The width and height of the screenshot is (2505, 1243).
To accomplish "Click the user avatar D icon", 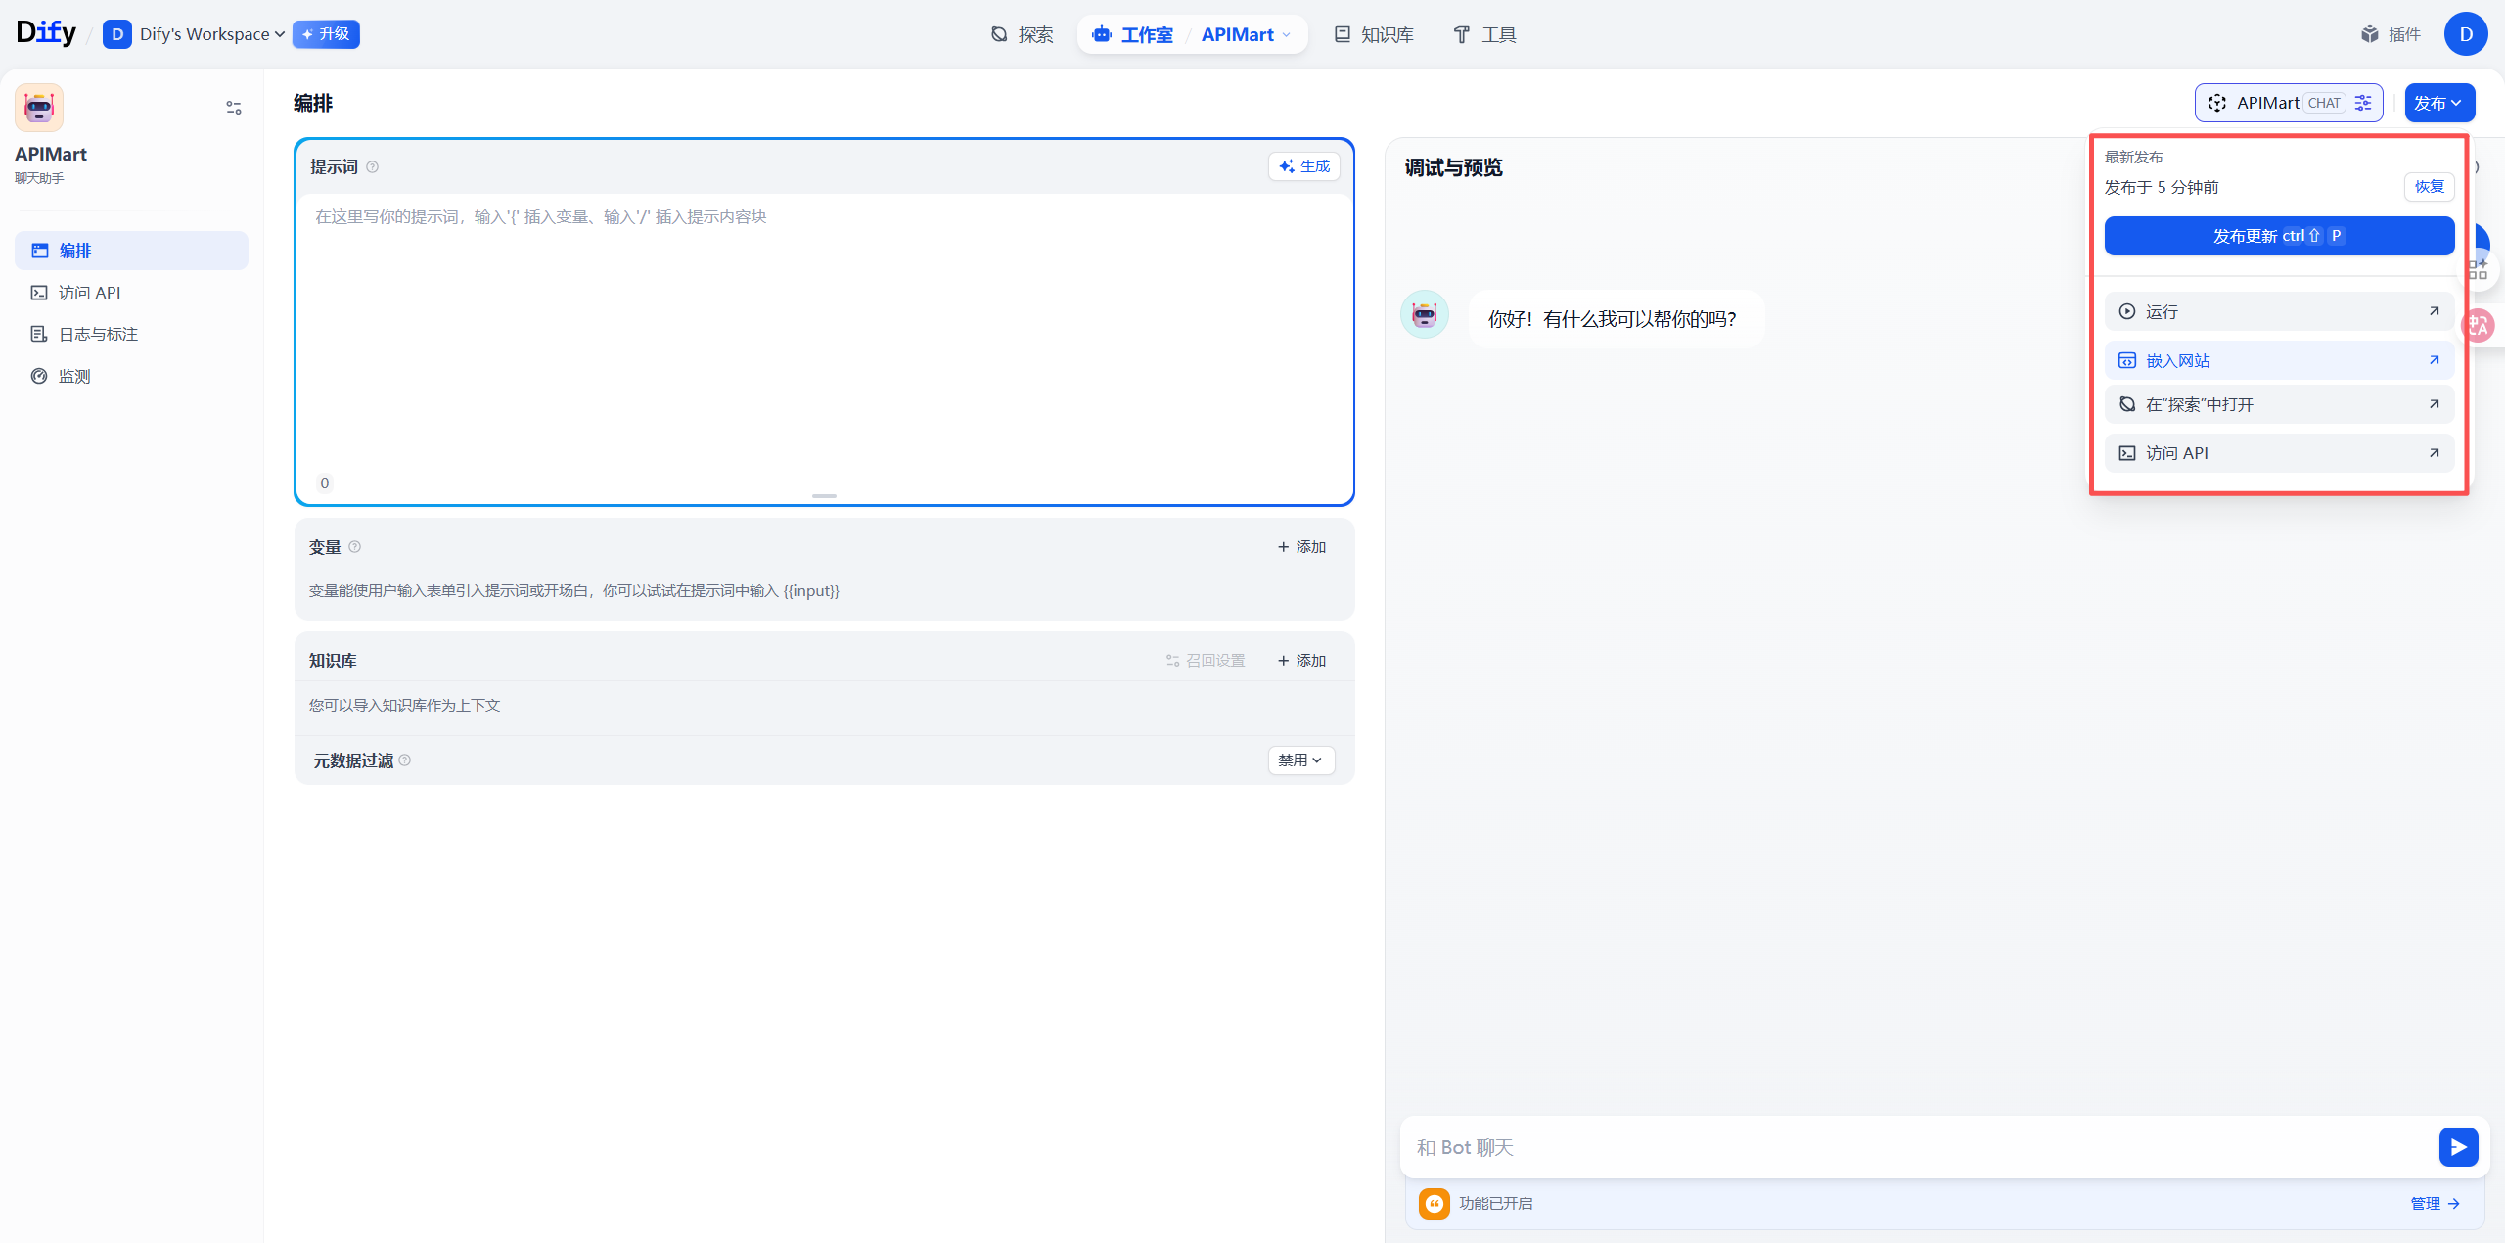I will [x=2465, y=34].
